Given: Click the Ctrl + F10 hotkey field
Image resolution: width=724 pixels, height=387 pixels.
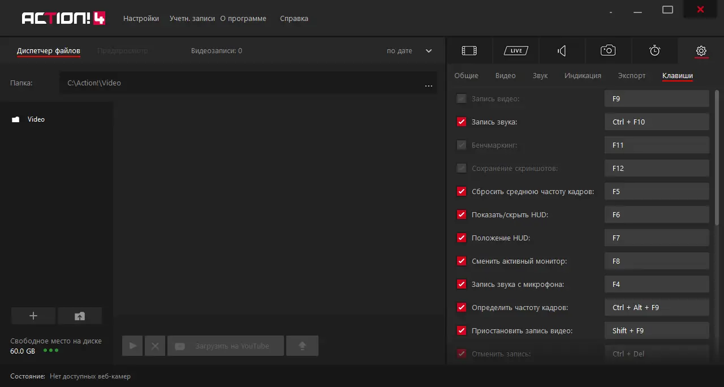Looking at the screenshot, I should tap(657, 122).
